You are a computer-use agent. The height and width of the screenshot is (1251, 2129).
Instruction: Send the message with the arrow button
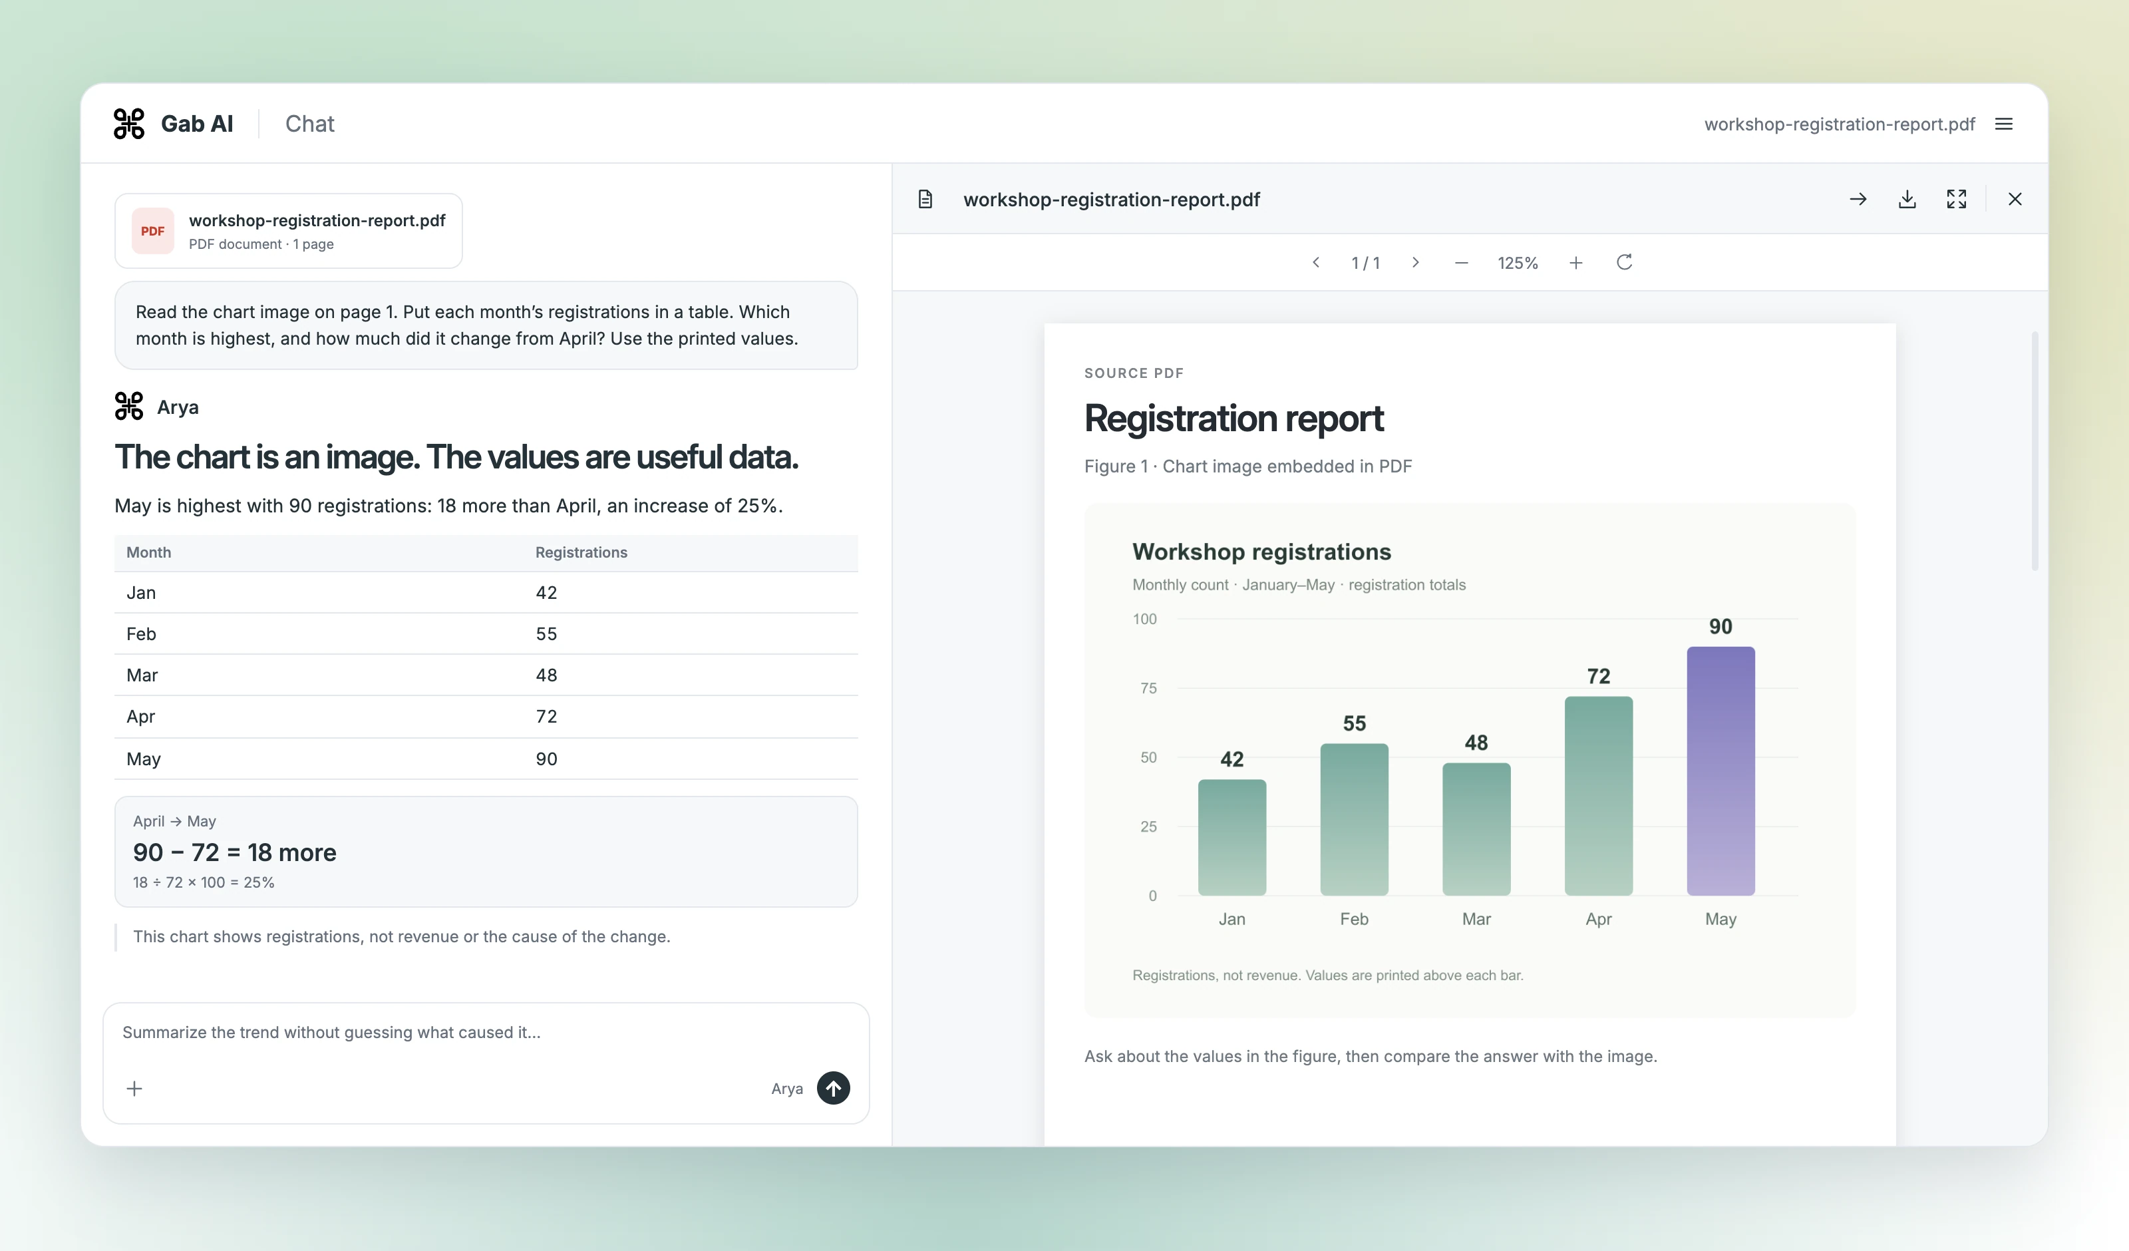[833, 1088]
